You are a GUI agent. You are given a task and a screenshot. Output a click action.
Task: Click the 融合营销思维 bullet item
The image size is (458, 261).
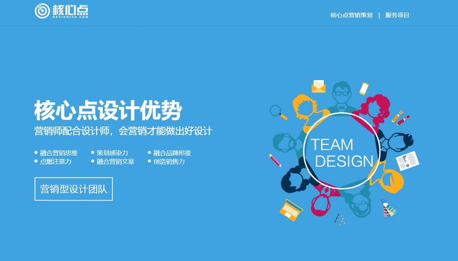(59, 153)
